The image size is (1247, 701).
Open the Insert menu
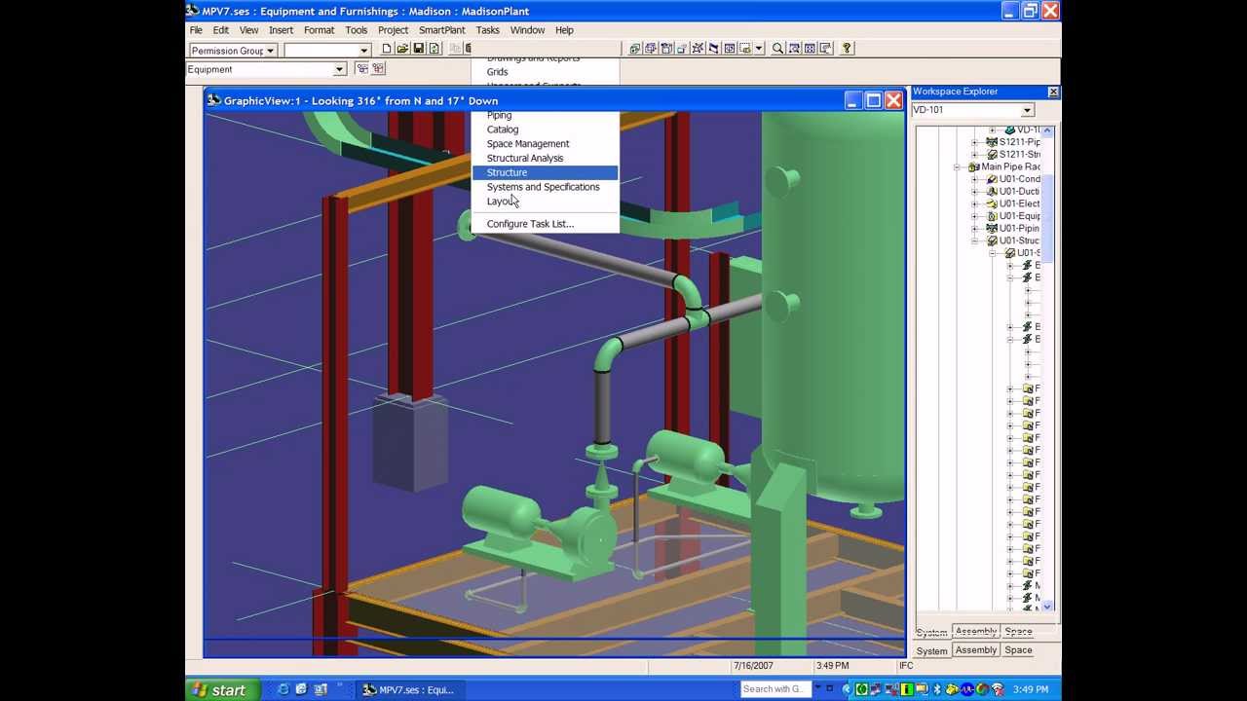(281, 30)
